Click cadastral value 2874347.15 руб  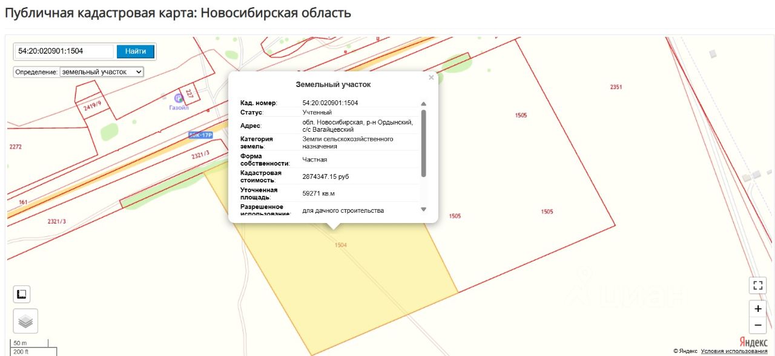(326, 176)
